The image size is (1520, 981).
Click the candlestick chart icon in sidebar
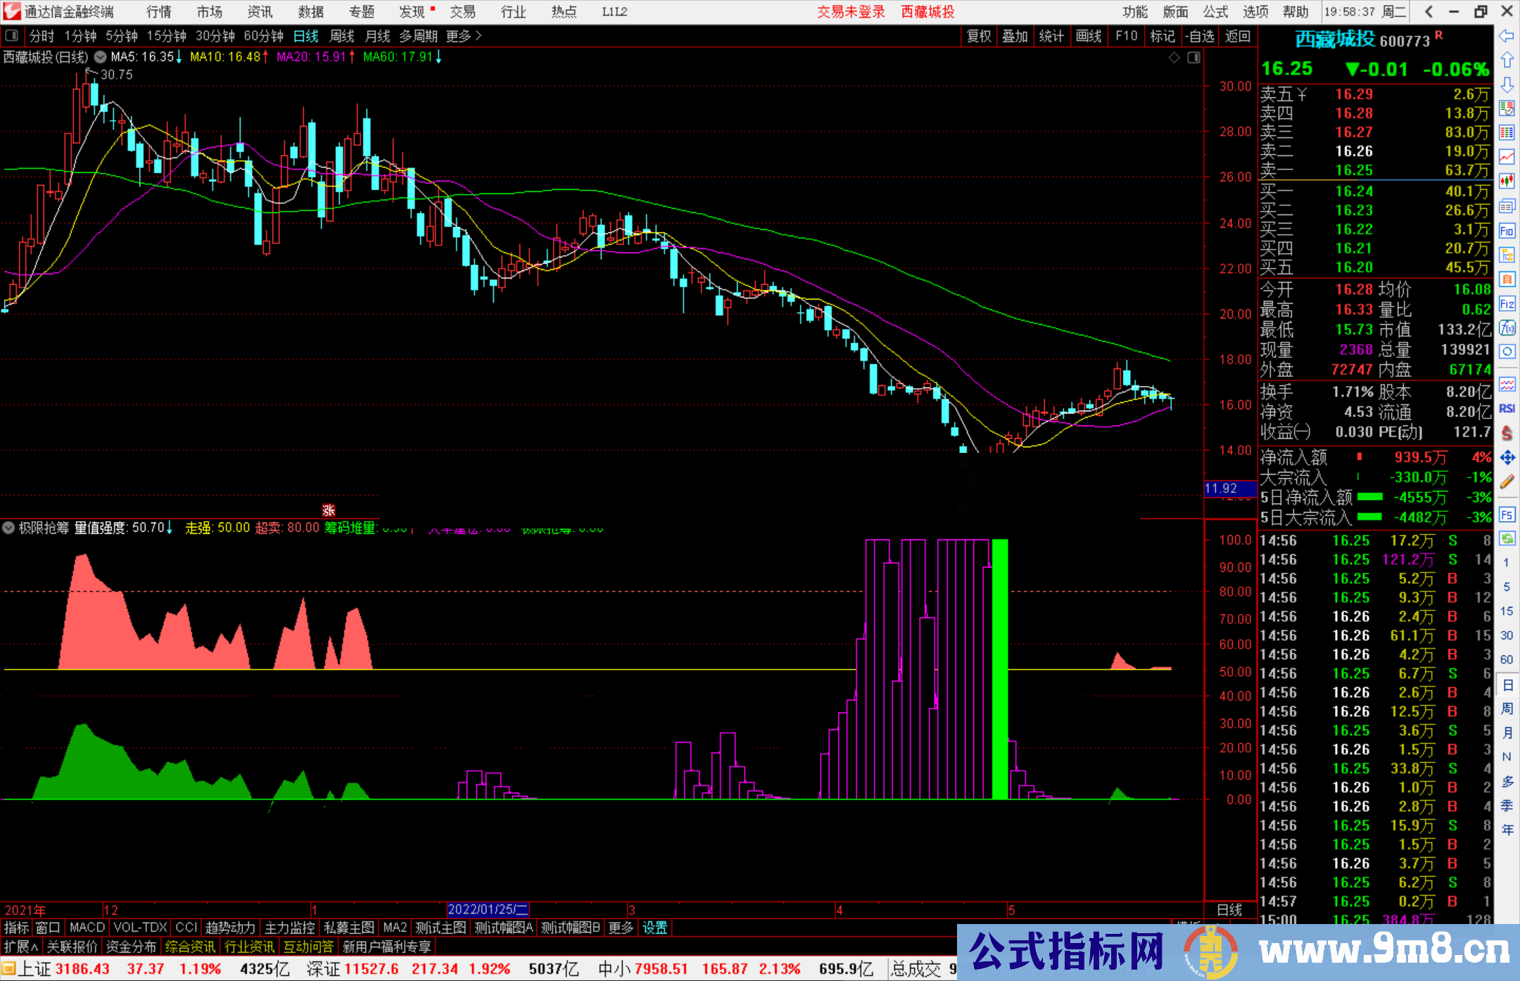1507,181
